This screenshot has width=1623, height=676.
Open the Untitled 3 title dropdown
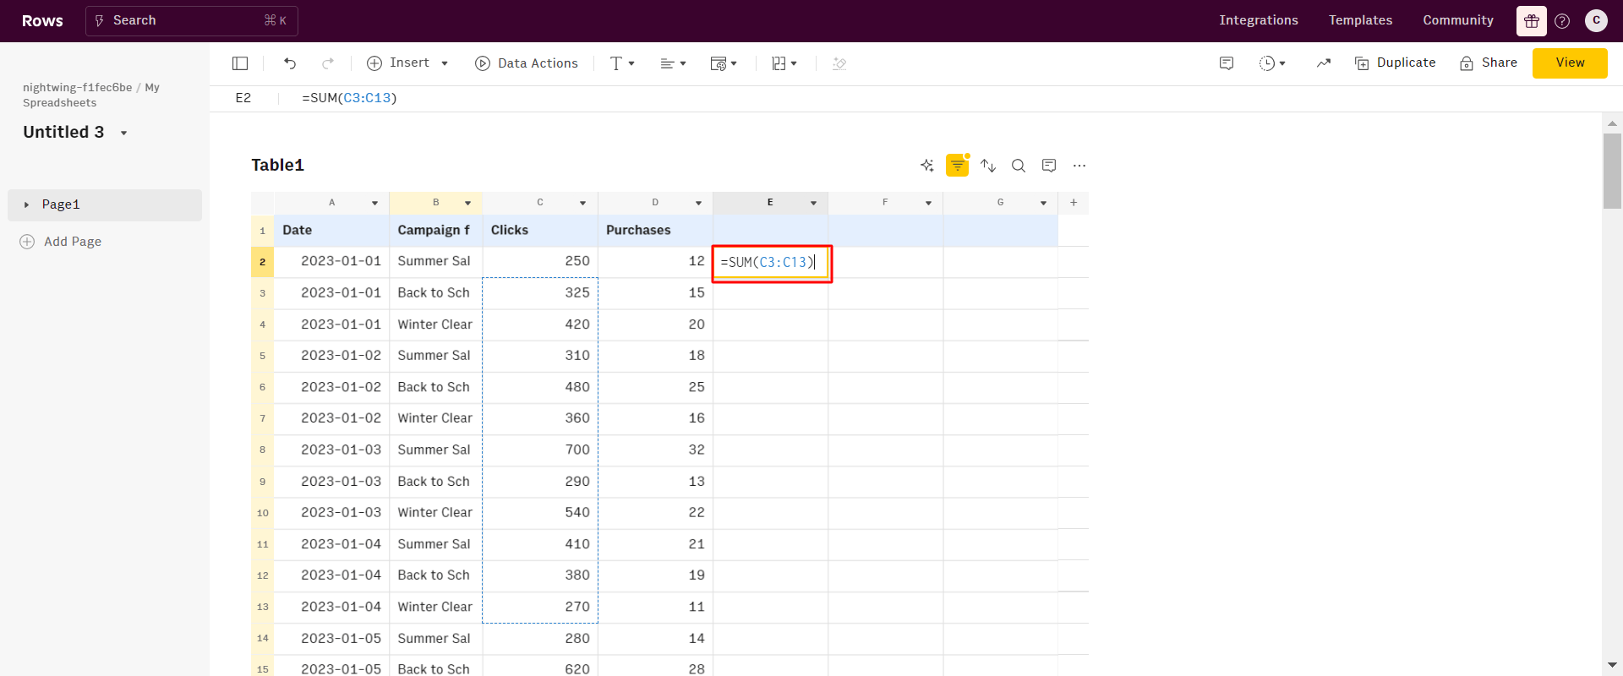point(124,133)
